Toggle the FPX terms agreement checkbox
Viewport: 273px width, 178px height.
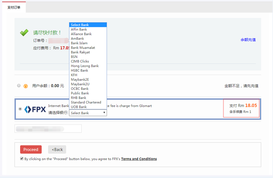click(22, 158)
